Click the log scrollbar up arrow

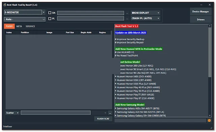pyautogui.click(x=210, y=26)
